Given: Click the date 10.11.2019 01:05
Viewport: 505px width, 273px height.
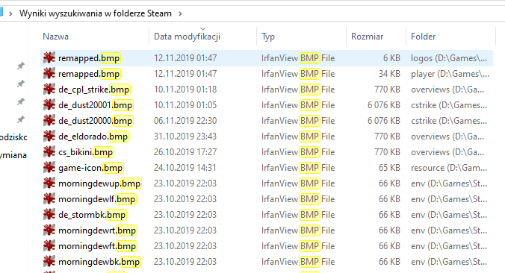Looking at the screenshot, I should point(185,105).
